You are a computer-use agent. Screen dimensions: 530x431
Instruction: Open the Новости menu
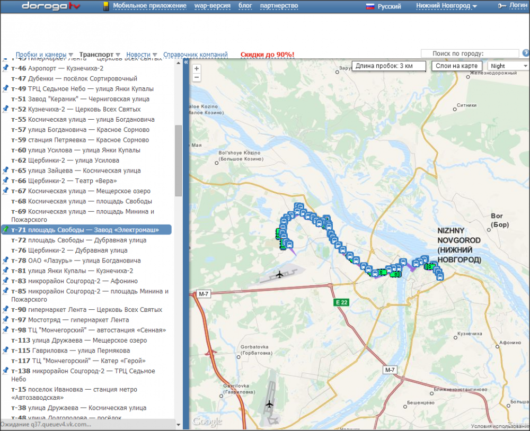click(142, 55)
